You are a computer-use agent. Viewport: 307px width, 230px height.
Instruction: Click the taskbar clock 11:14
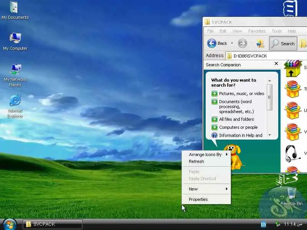(293, 224)
